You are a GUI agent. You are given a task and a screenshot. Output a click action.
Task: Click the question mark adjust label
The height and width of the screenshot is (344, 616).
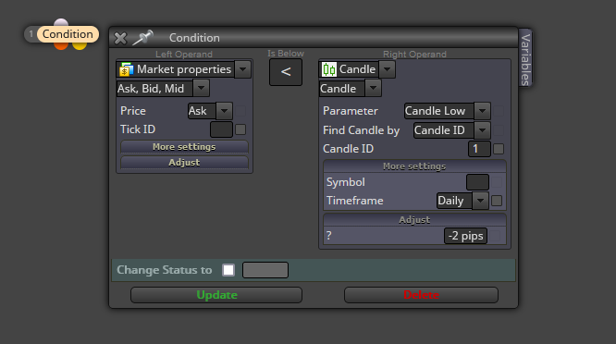click(x=329, y=236)
